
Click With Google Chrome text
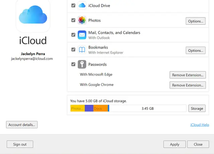[97, 85]
